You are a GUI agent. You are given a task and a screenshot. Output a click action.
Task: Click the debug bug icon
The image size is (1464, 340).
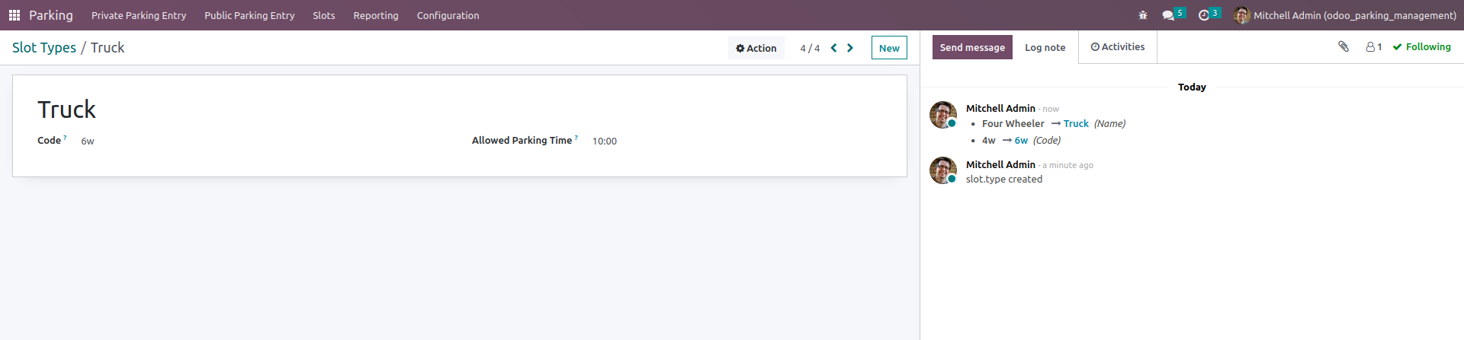coord(1142,15)
